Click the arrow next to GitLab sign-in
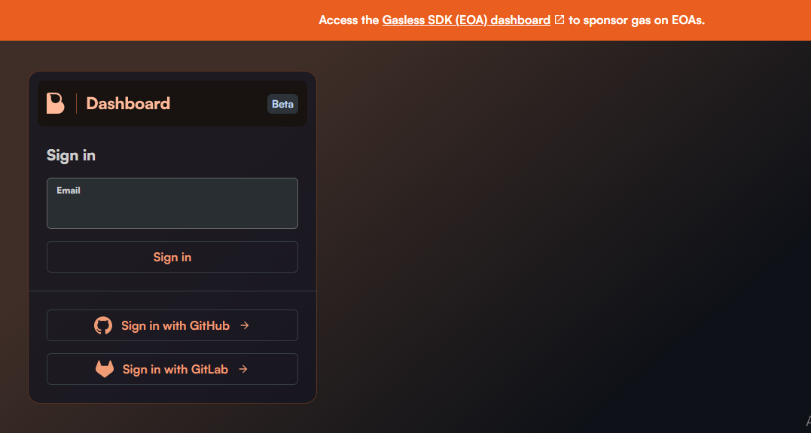Screen dimensions: 811x433 pyautogui.click(x=243, y=369)
